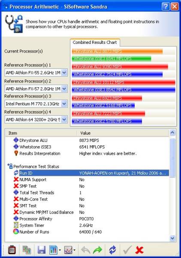Click the AMD Athlon FX-55 combo box text
This screenshot has width=181, height=258.
(x=33, y=73)
